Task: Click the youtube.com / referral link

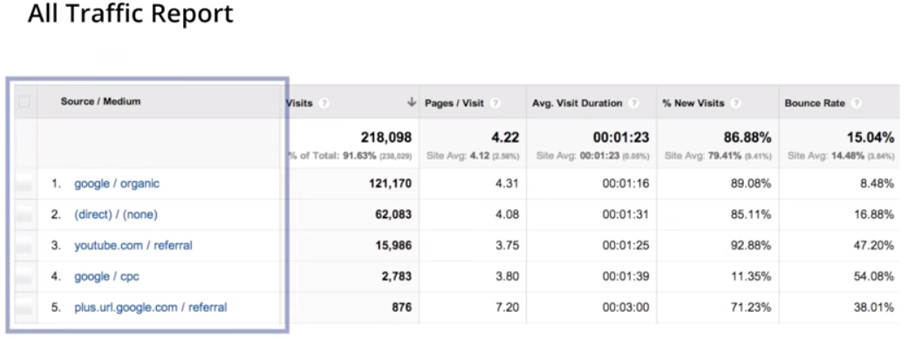Action: 133,245
